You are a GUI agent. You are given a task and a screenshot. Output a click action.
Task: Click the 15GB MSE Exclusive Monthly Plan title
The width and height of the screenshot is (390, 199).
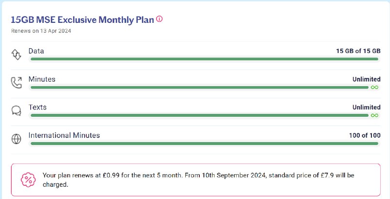[x=82, y=20]
